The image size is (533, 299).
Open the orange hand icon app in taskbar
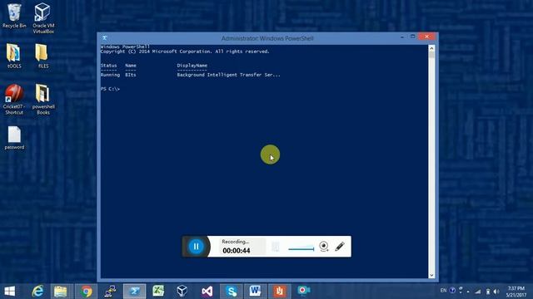click(280, 292)
